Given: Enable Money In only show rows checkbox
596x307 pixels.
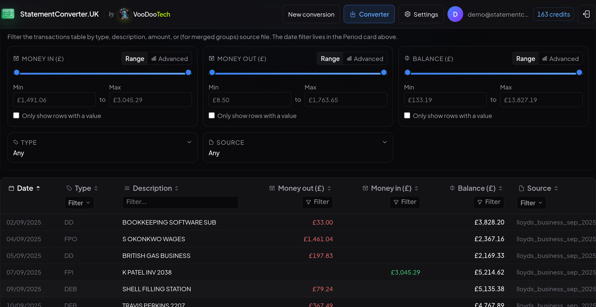Looking at the screenshot, I should click(x=16, y=115).
